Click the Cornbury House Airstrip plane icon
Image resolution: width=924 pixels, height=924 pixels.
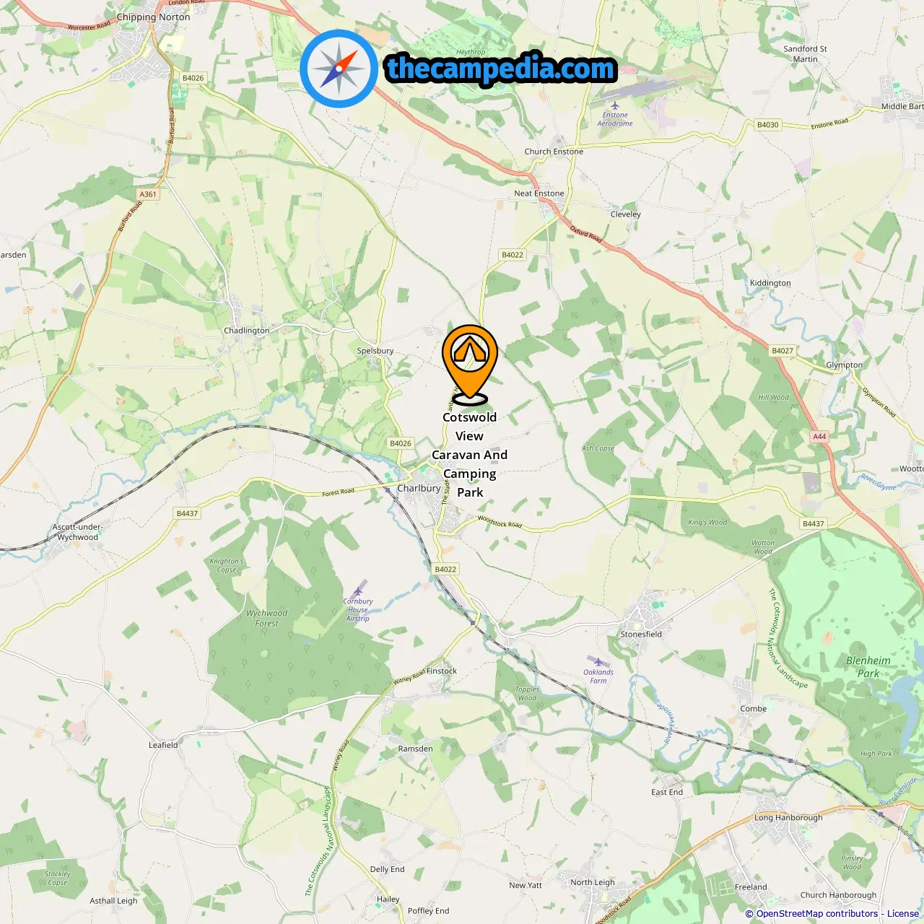coord(358,591)
